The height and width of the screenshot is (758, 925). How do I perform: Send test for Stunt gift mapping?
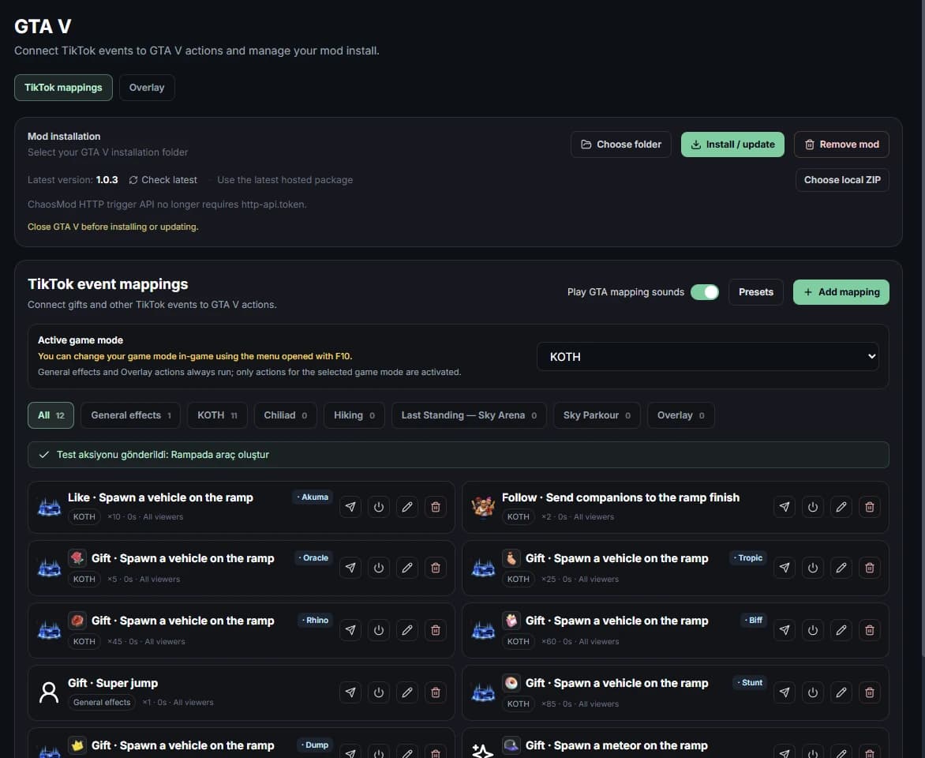tap(785, 692)
